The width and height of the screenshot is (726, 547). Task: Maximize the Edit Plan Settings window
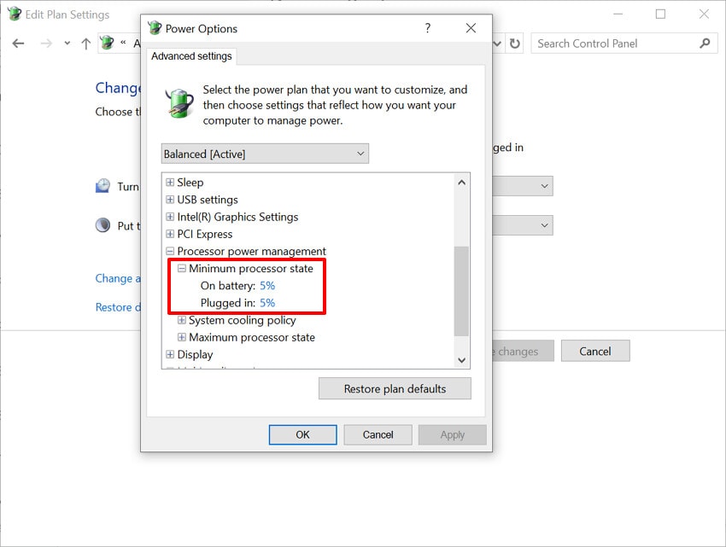661,15
